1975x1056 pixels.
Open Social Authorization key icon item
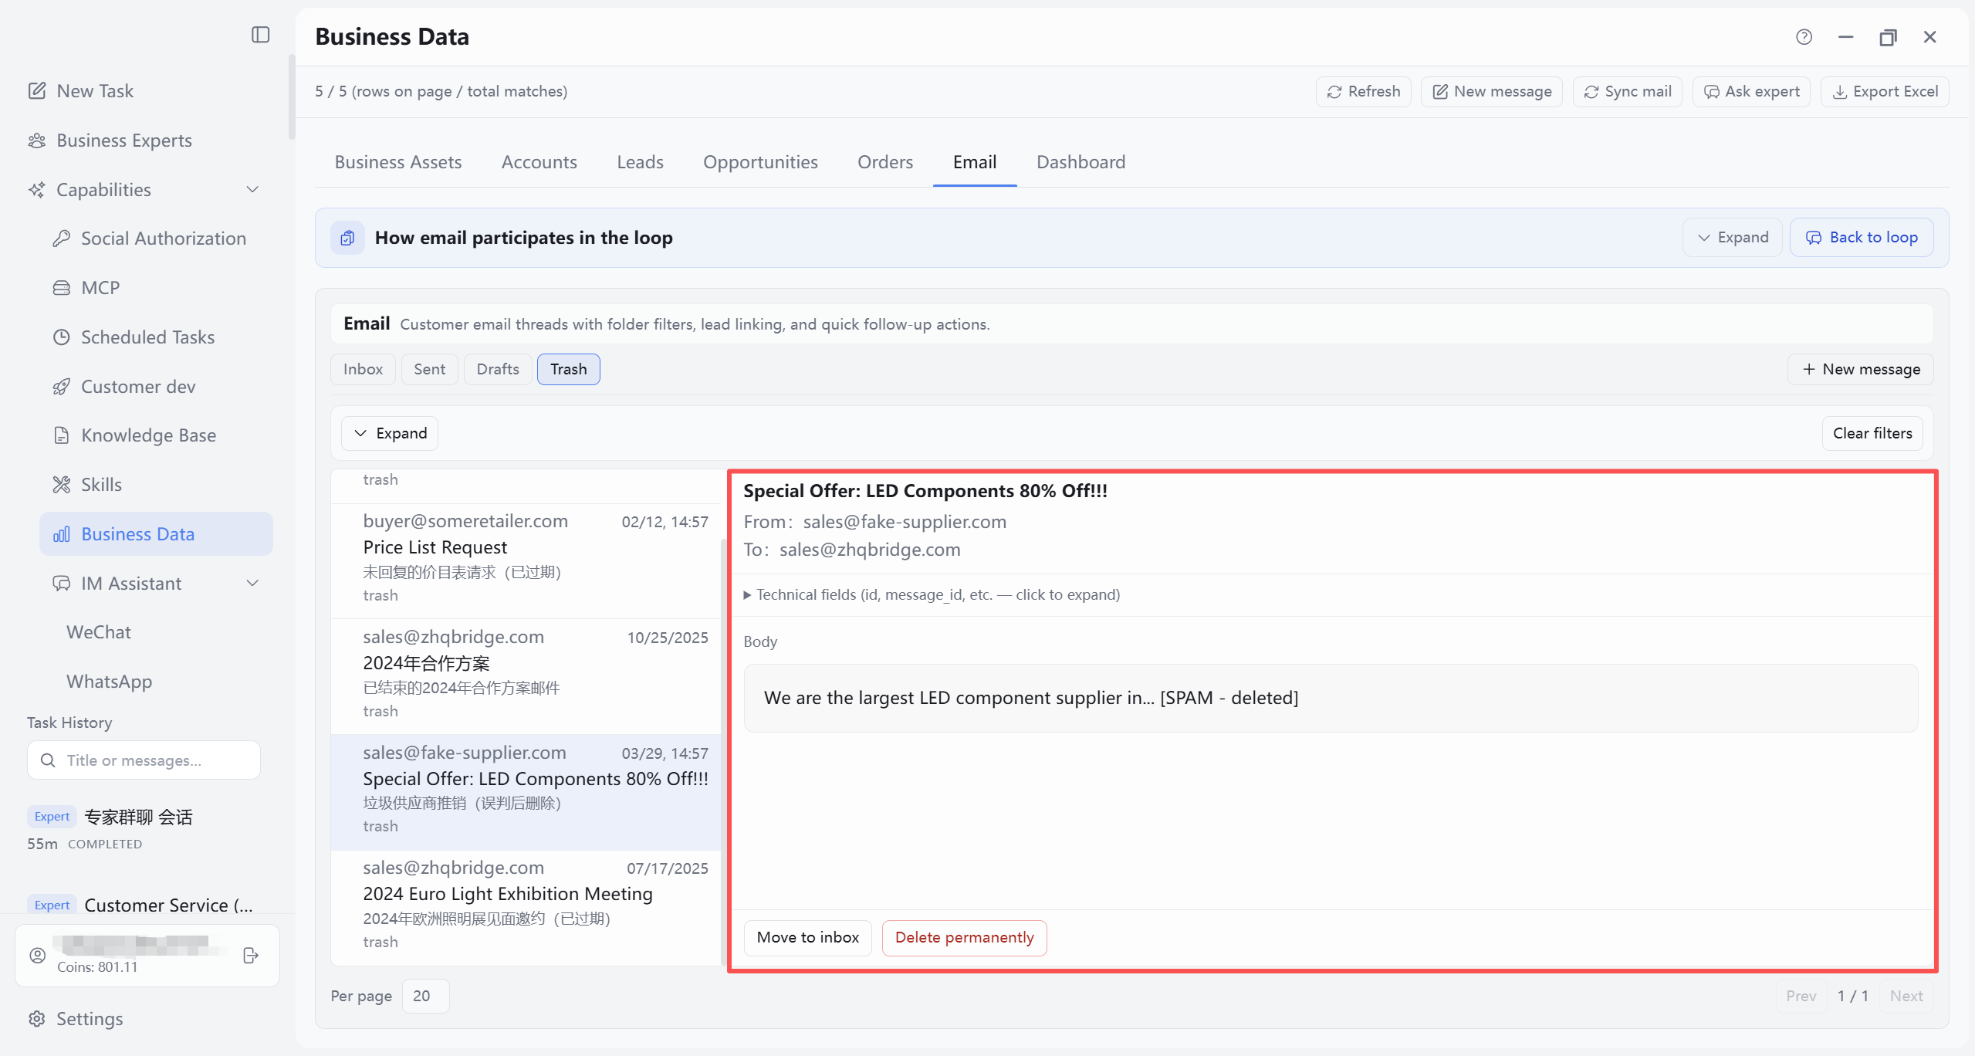150,239
